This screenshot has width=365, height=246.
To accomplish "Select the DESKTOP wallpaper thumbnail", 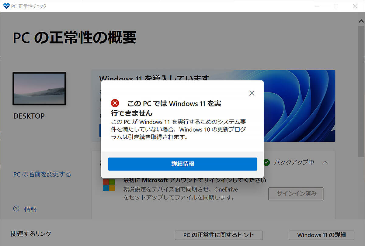I will coord(39,88).
